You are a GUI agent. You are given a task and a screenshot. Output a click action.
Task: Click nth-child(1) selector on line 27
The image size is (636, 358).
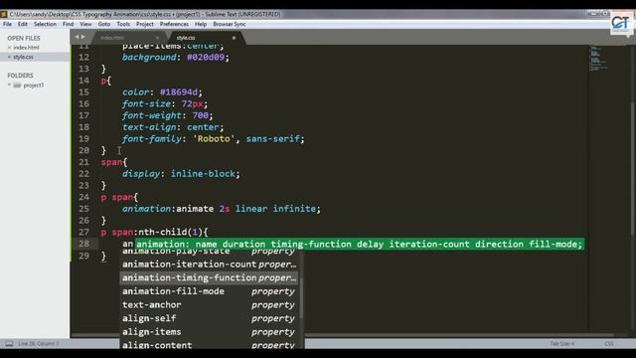(170, 232)
